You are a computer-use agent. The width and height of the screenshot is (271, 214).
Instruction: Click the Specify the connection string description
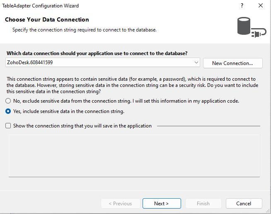[84, 30]
